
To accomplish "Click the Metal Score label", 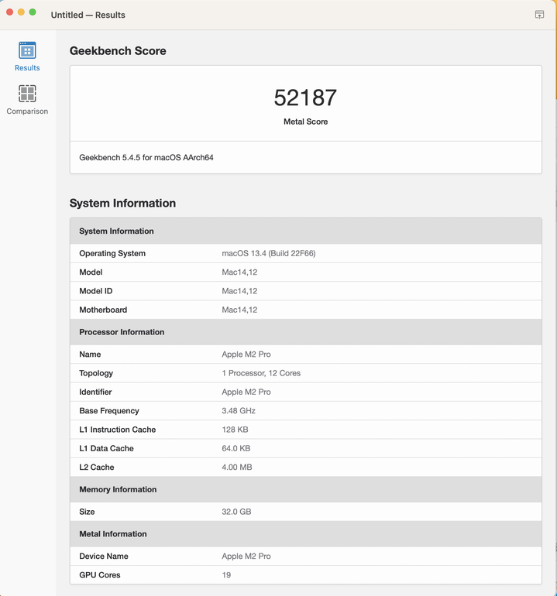I will [x=305, y=122].
